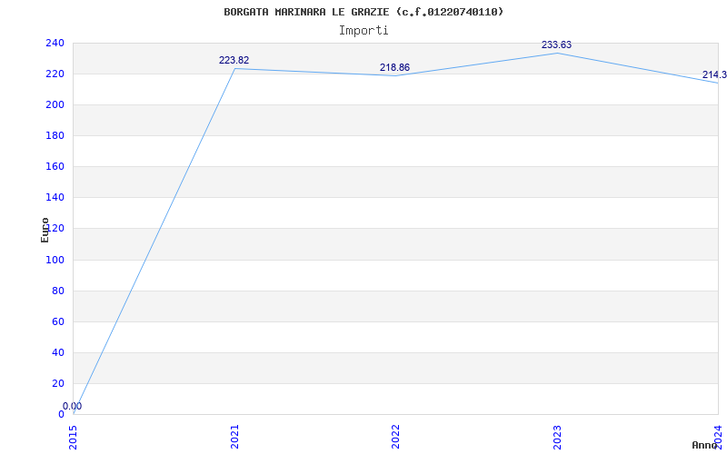Click the 0.00 data label

tap(73, 406)
